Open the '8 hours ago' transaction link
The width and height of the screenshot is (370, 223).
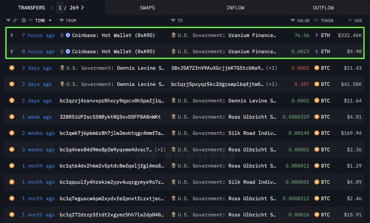coord(38,52)
